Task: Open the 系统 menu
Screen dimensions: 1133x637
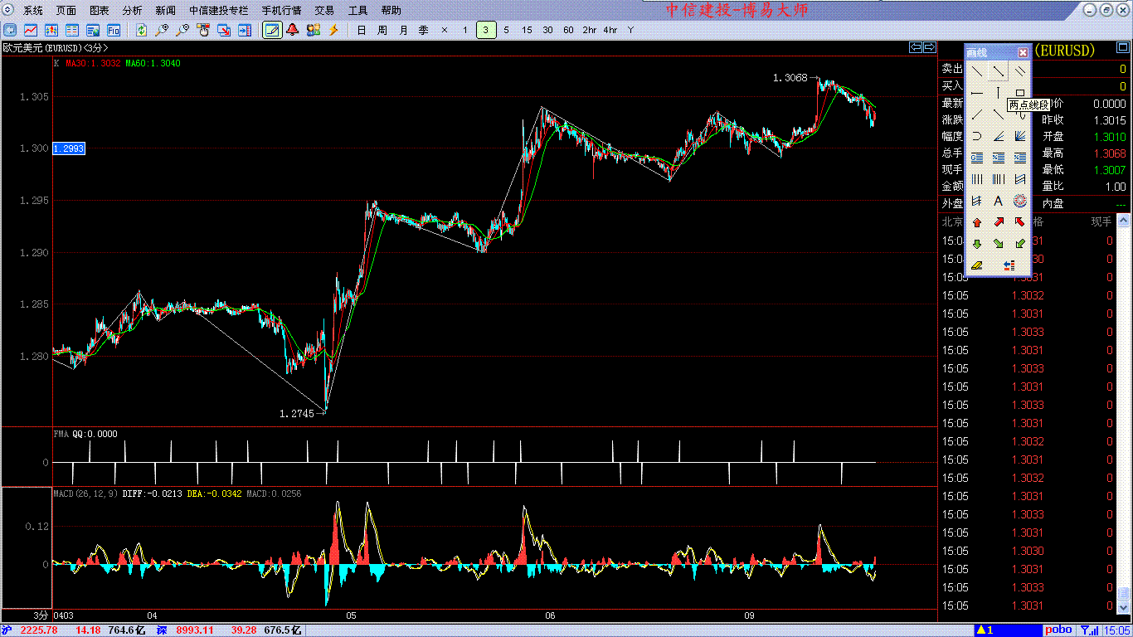Action: pos(33,11)
